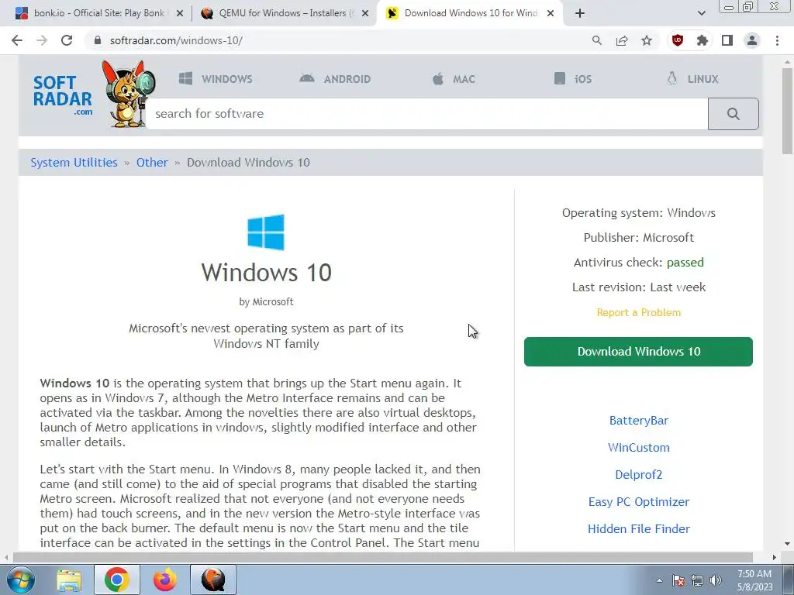This screenshot has width=794, height=595.
Task: Open the Windows Start button
Action: pos(21,580)
